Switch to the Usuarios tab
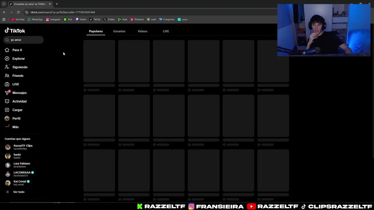Screen dimensions: 374x210 point(119,31)
